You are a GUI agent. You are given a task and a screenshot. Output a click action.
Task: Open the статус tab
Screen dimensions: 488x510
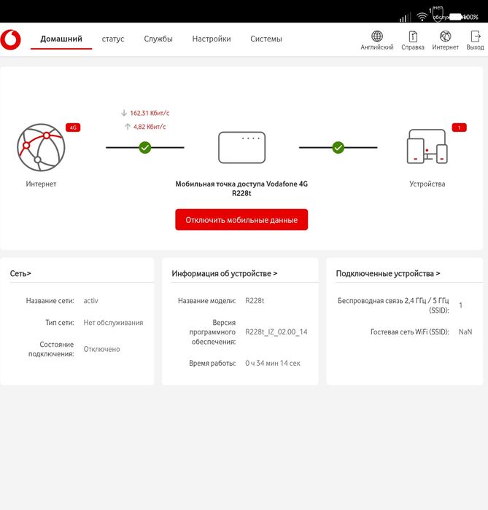[x=113, y=39]
